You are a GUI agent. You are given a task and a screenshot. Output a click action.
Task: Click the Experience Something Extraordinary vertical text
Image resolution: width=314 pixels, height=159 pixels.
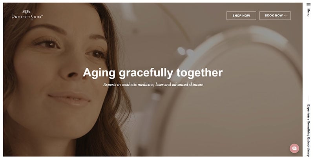[x=309, y=130]
